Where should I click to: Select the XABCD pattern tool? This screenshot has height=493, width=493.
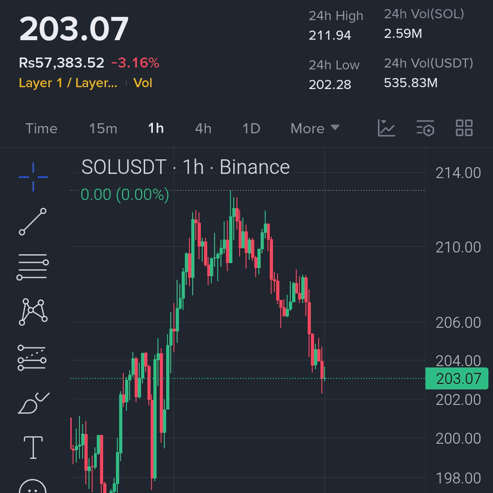coord(33,312)
